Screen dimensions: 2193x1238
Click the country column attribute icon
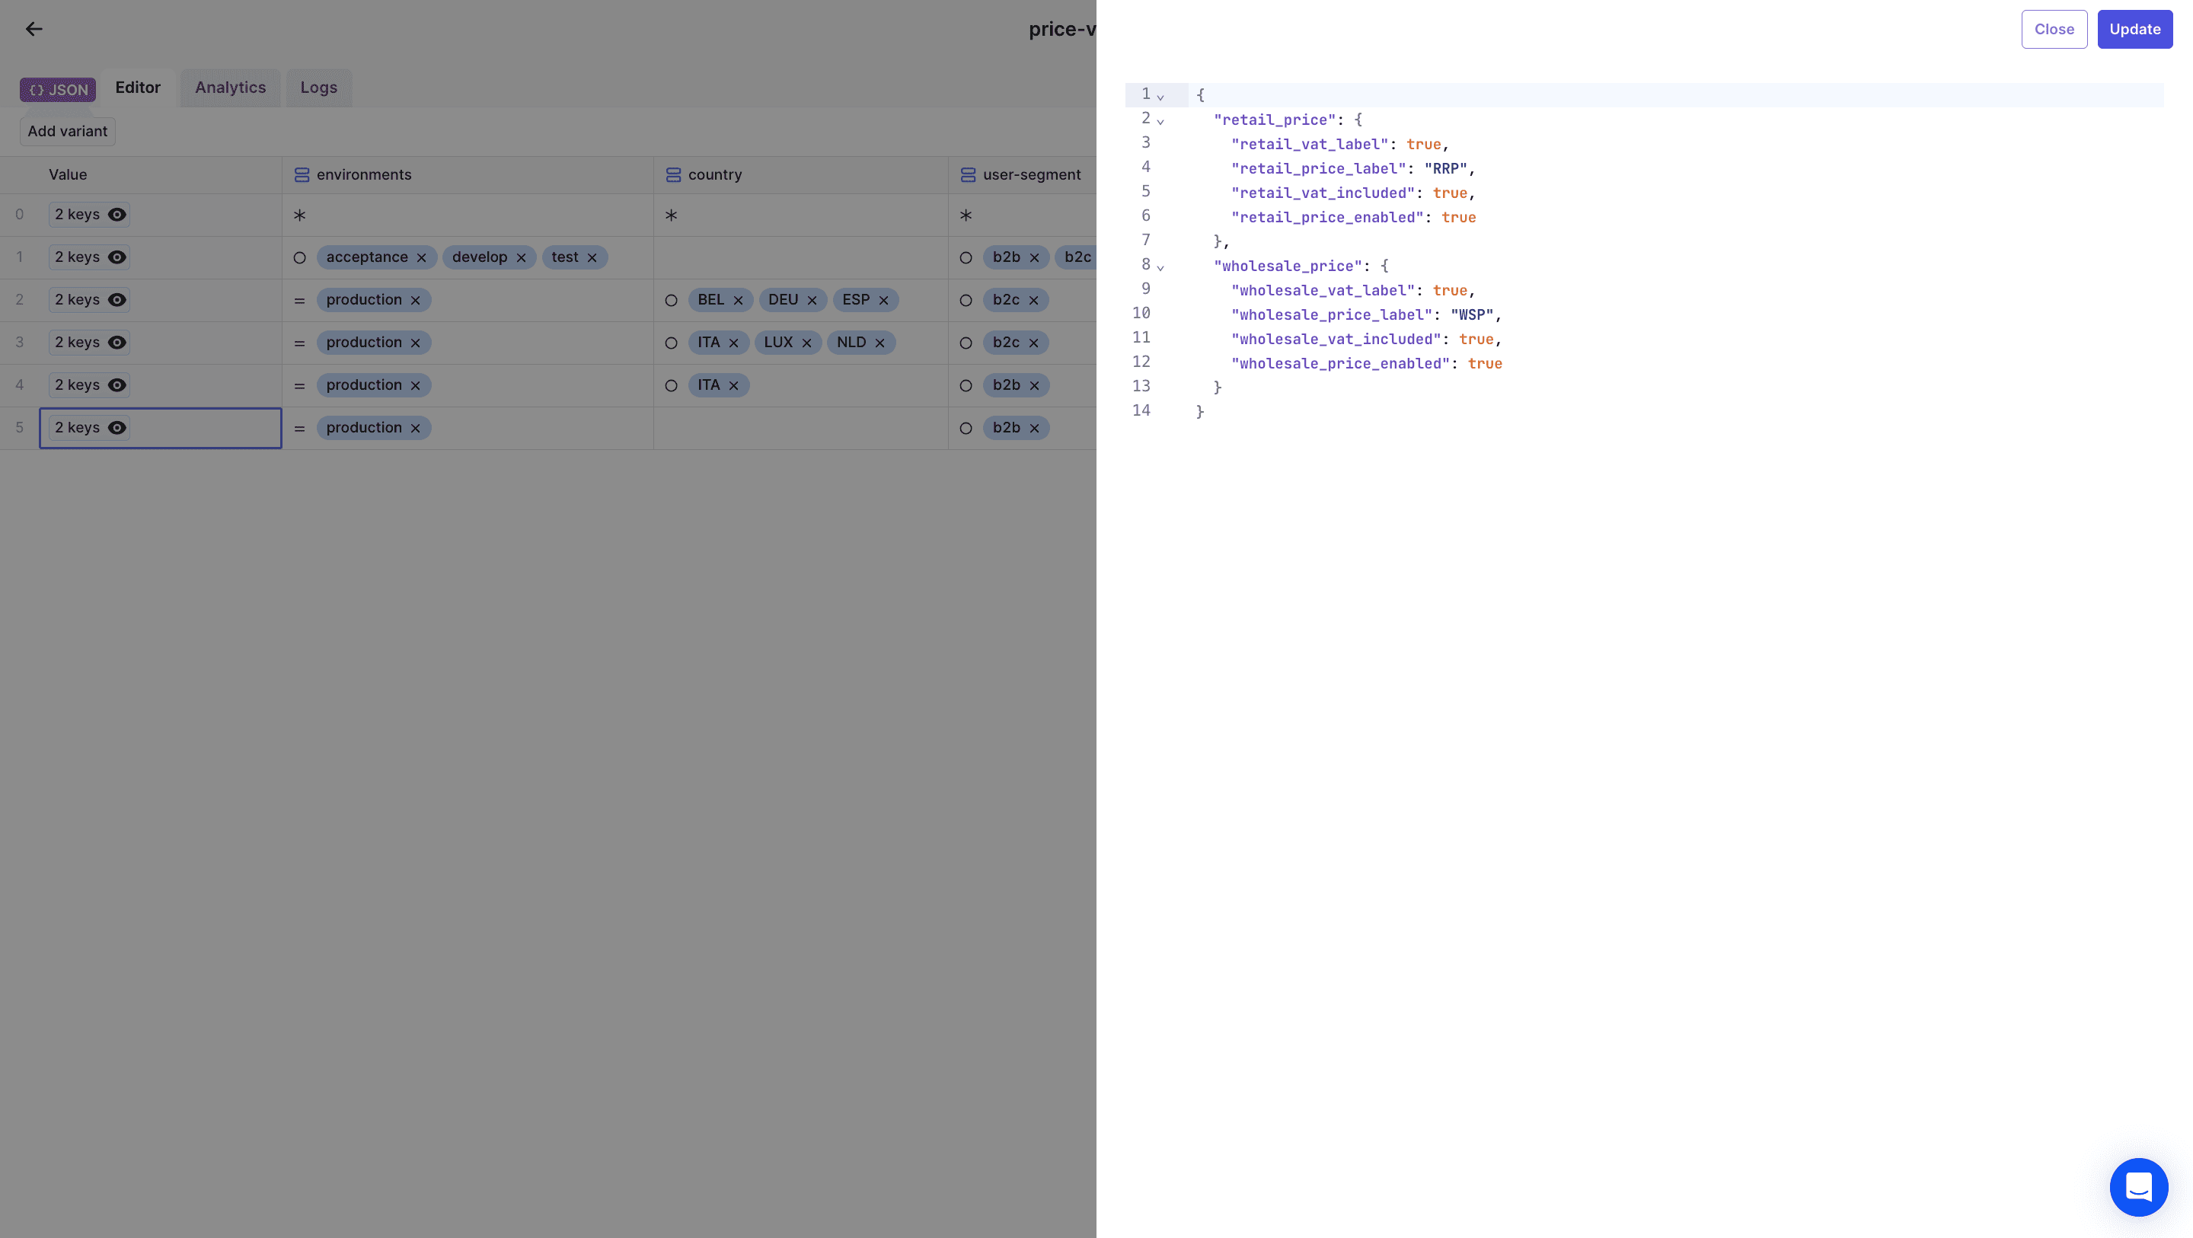(672, 174)
